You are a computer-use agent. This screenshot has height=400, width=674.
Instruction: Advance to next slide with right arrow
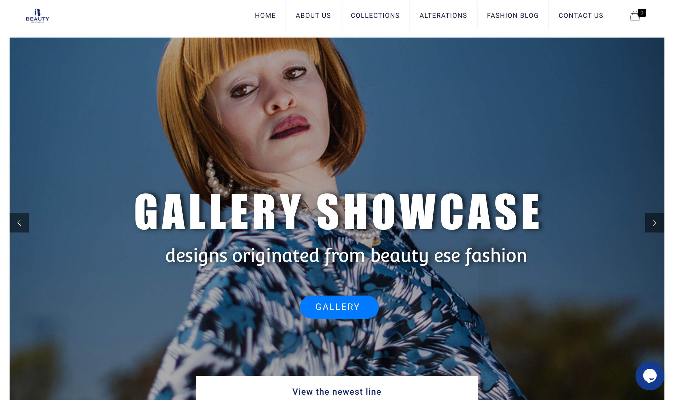coord(654,223)
